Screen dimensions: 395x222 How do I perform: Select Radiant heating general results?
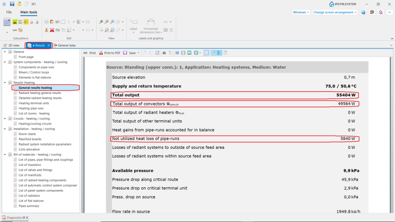coord(39,93)
